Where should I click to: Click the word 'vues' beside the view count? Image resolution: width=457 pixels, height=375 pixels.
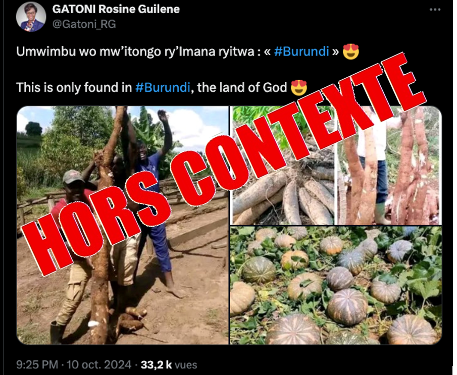coord(186,364)
